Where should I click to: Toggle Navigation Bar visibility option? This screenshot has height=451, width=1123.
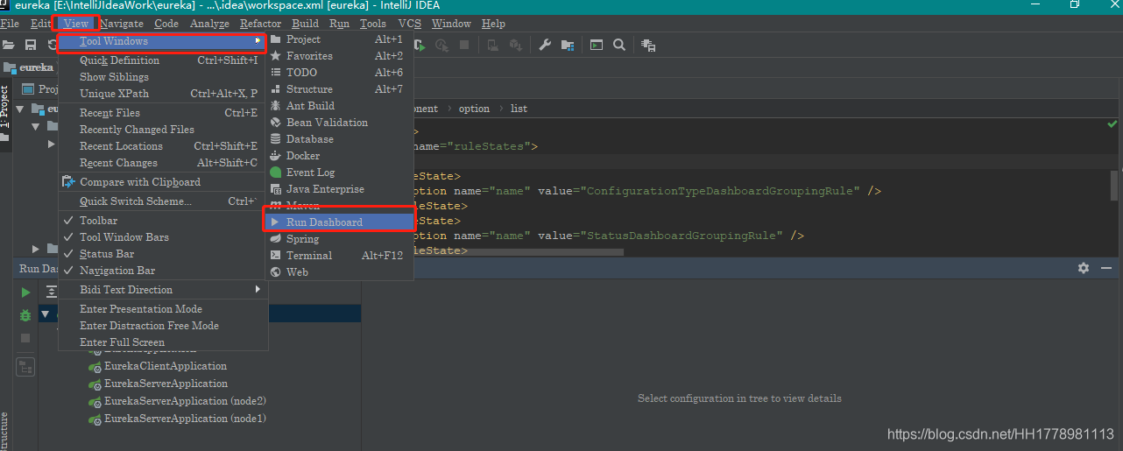162,271
